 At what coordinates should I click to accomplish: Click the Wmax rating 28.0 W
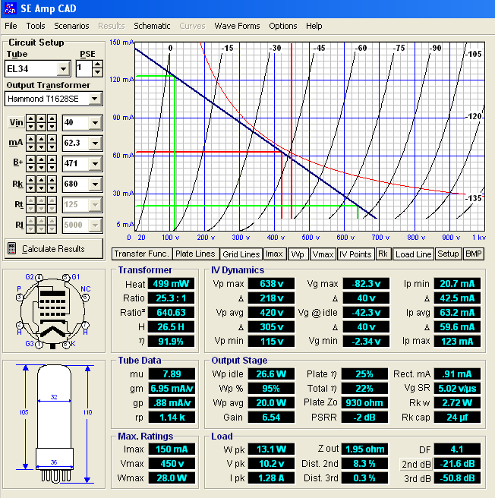[172, 478]
